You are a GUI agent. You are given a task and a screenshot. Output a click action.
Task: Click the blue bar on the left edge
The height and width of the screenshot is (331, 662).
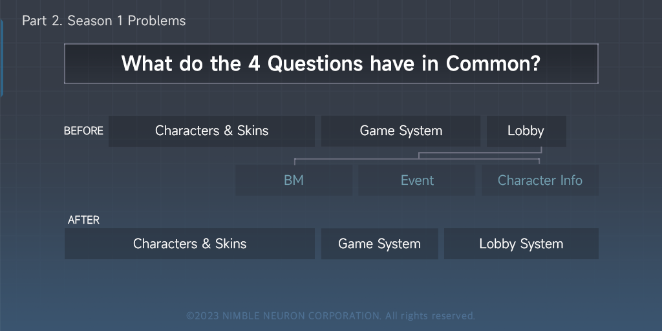1,58
